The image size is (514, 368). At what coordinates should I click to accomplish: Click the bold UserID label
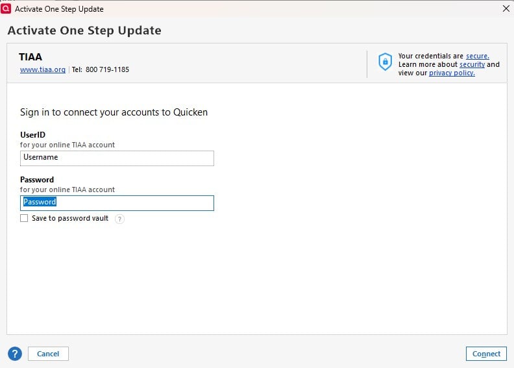point(33,135)
